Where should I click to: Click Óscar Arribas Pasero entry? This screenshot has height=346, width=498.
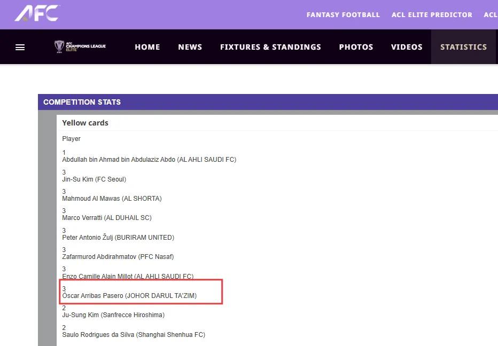129,296
